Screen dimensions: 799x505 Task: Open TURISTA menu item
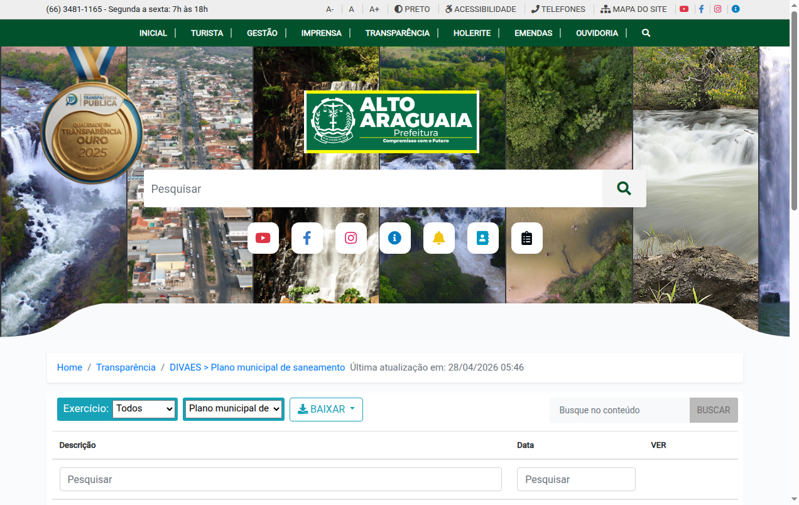coord(207,33)
